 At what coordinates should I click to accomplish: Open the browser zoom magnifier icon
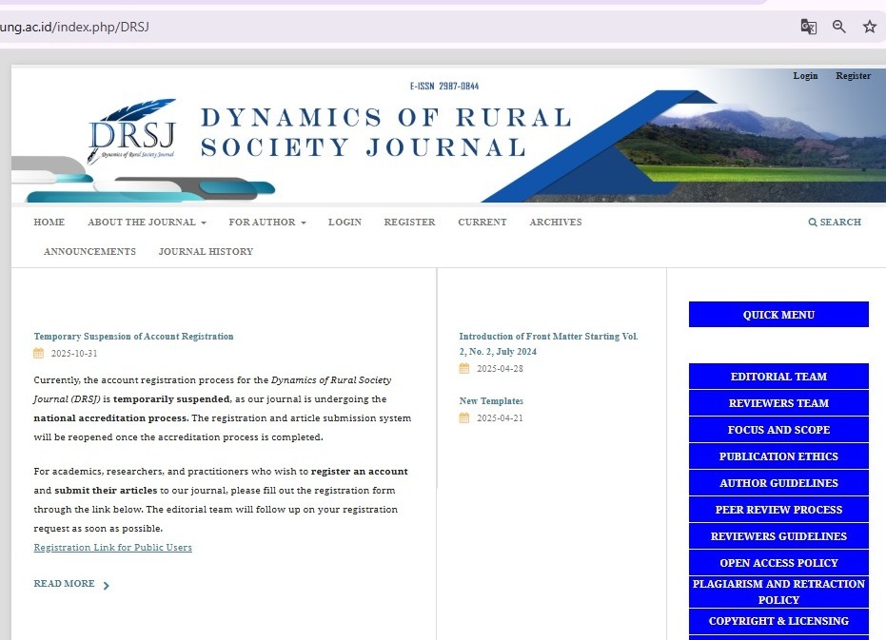839,27
